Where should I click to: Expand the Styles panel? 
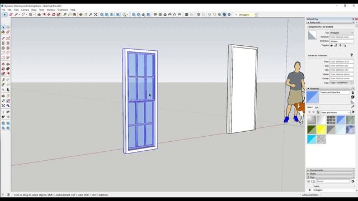[331, 174]
